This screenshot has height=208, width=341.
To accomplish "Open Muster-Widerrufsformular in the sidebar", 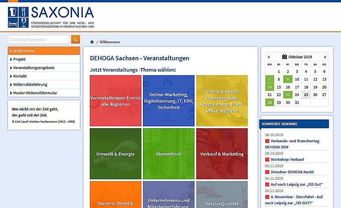I will click(x=44, y=93).
